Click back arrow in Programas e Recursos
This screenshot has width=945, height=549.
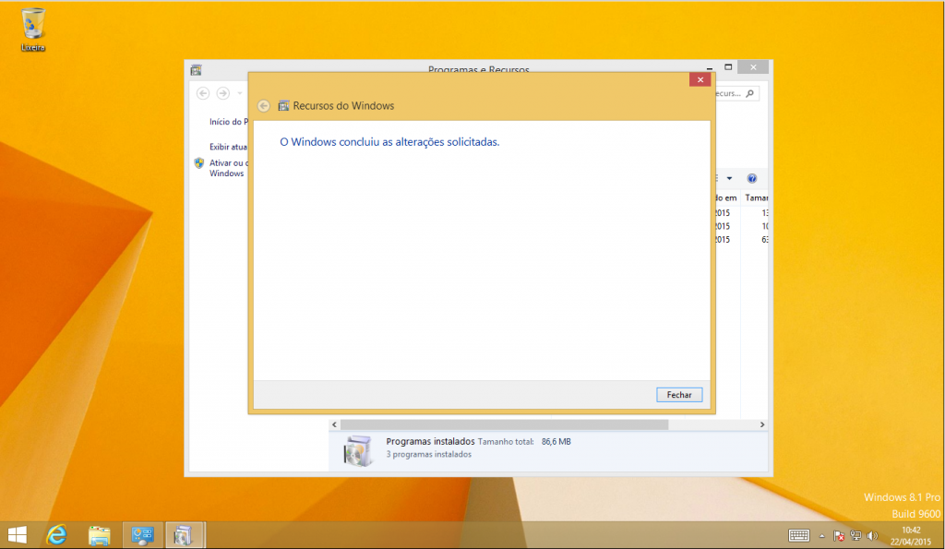[203, 93]
